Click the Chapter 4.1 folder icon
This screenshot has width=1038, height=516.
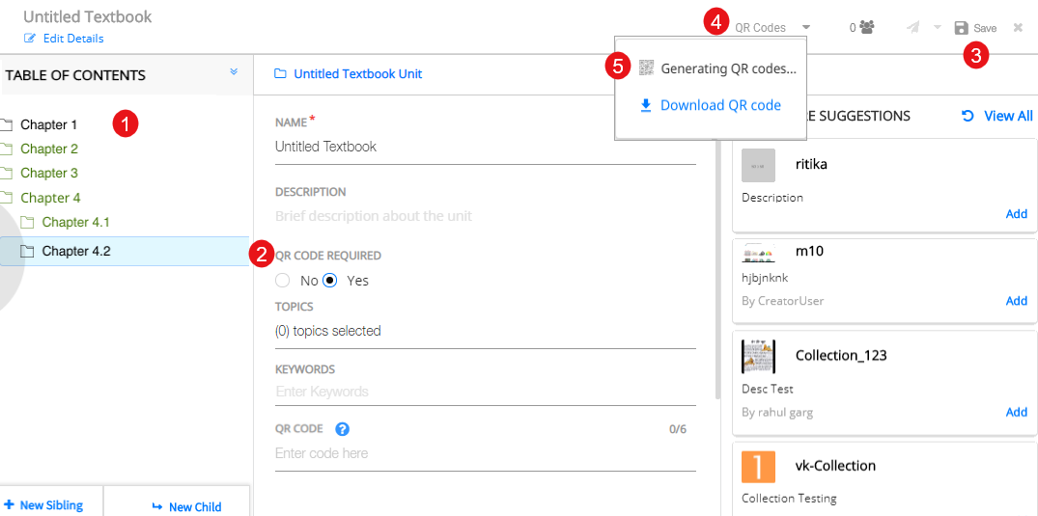coord(27,223)
